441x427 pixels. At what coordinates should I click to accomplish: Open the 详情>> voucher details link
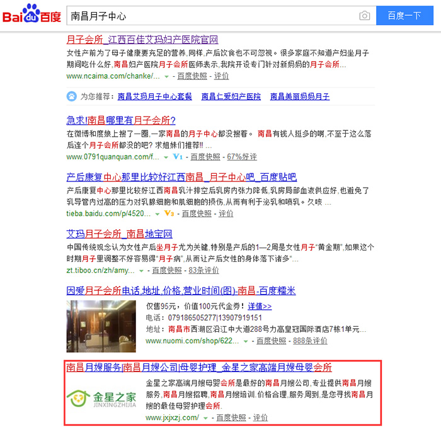click(x=260, y=306)
